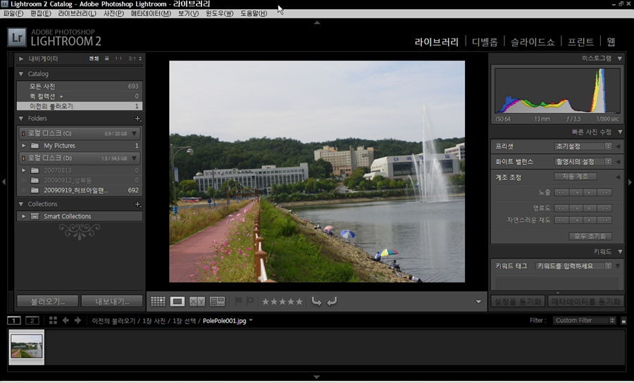Rotate photo counterclockwise using toolbar arrow

click(316, 301)
